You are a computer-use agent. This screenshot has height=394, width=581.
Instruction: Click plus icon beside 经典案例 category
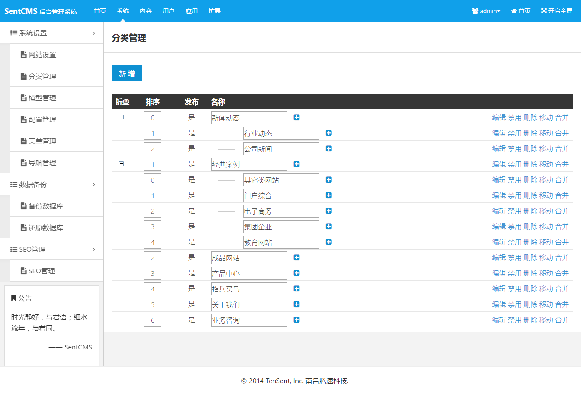pos(296,164)
